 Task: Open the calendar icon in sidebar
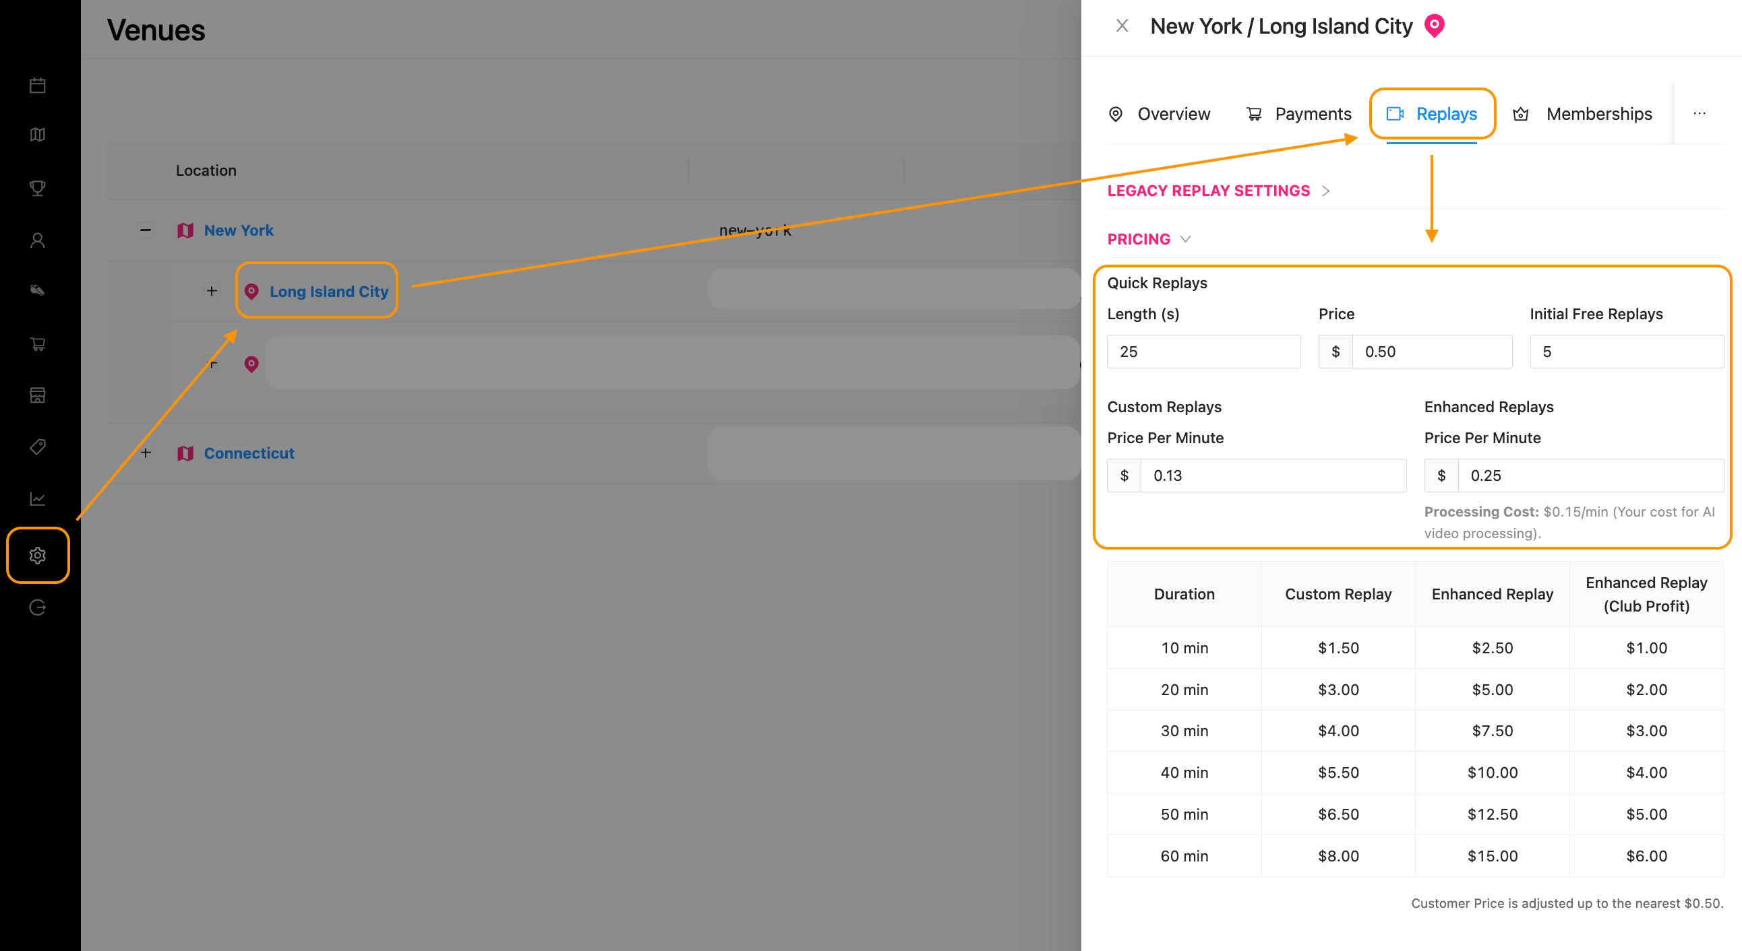(38, 85)
